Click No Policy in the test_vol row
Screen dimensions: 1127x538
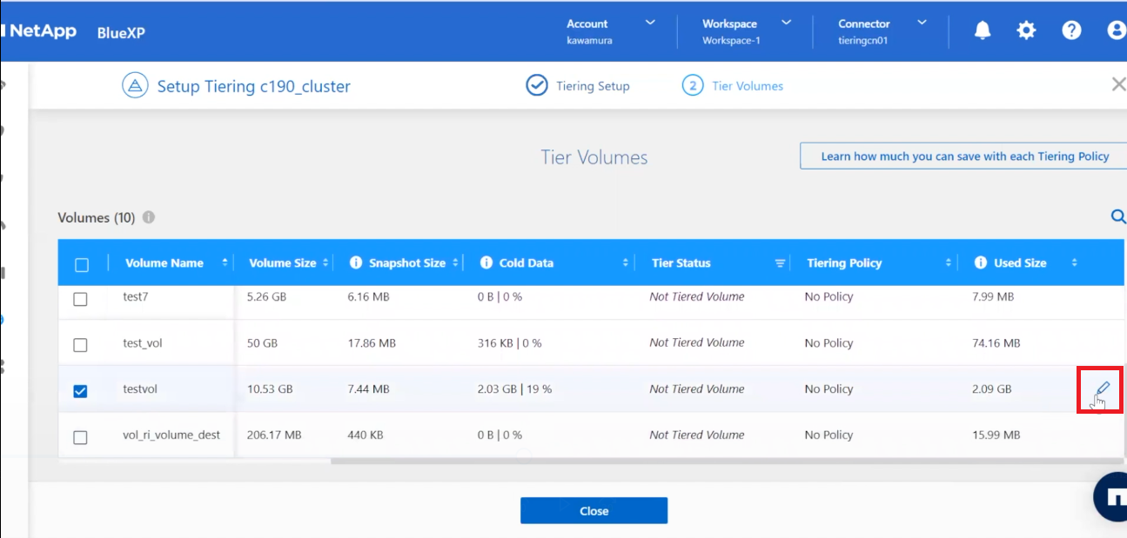(x=828, y=342)
